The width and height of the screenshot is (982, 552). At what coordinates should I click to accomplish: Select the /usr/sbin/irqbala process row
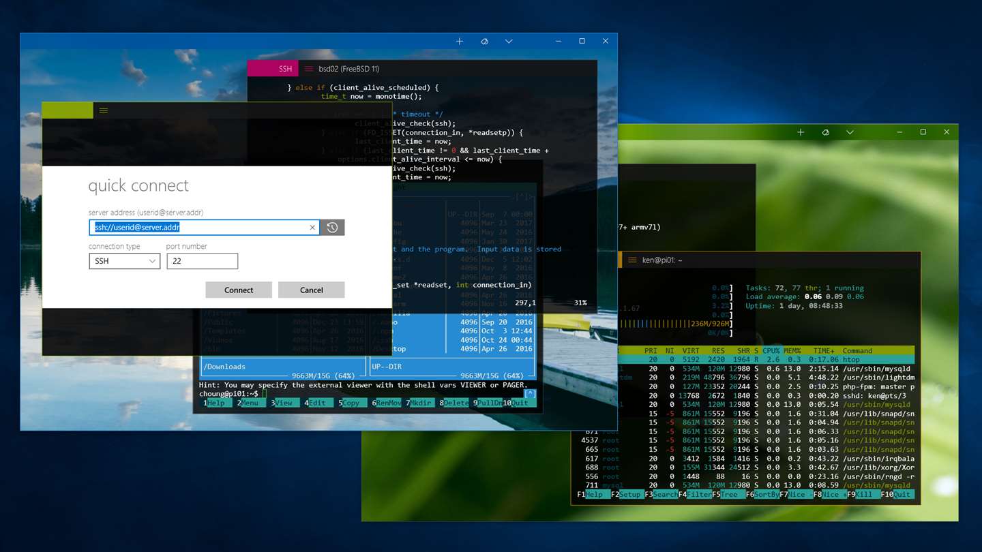click(x=745, y=458)
